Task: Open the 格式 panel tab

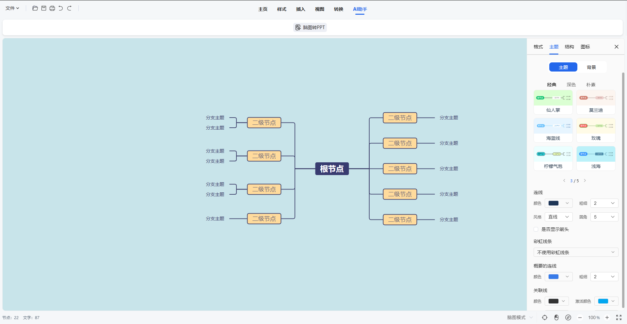Action: click(x=538, y=47)
